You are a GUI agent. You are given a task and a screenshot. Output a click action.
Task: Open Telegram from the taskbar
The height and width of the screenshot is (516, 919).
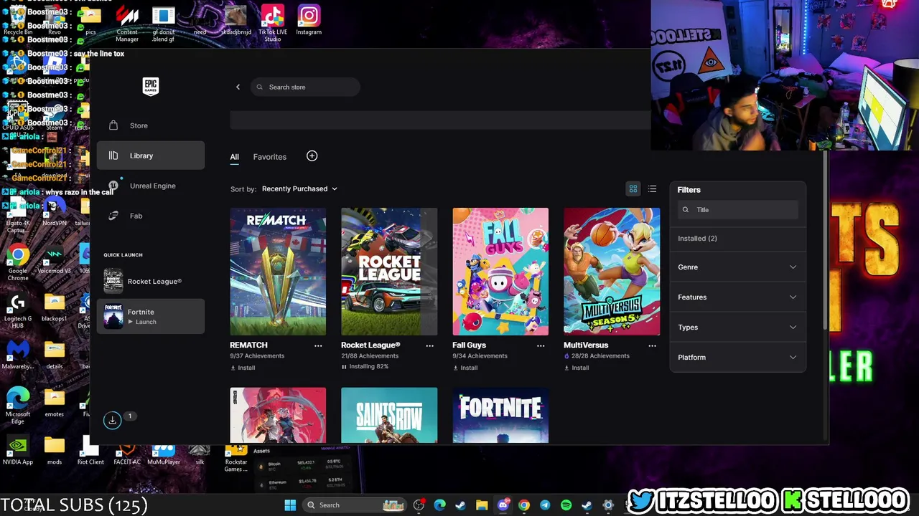545,505
